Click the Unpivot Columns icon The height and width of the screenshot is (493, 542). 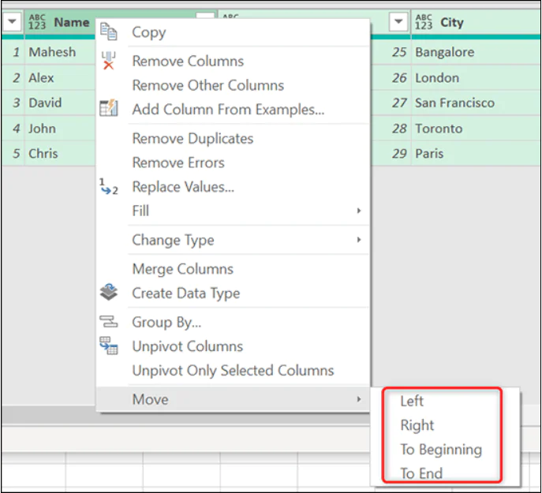point(109,345)
